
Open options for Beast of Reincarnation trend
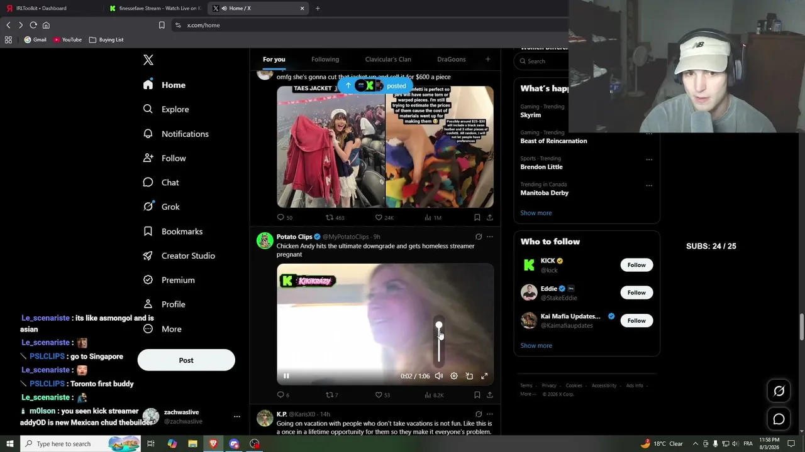pyautogui.click(x=649, y=133)
